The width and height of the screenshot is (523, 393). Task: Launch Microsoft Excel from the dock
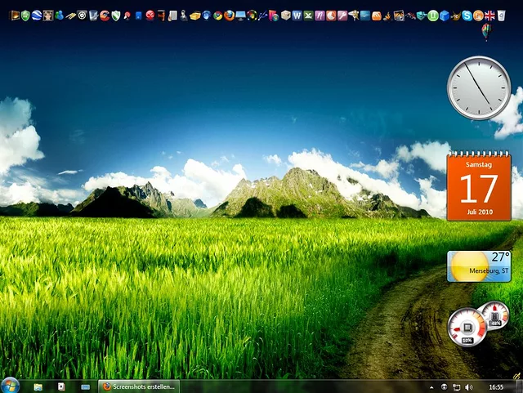[308, 16]
